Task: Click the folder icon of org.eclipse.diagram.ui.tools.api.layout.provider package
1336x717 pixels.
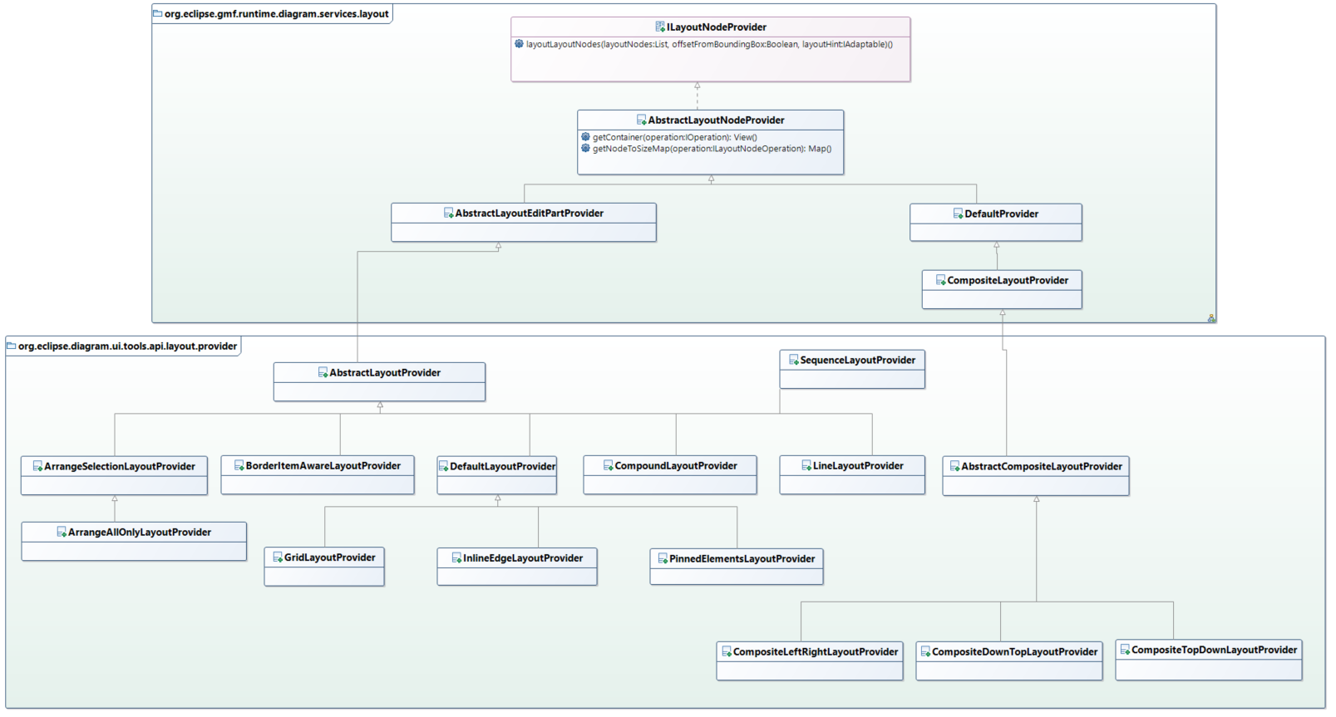Action: [x=12, y=346]
